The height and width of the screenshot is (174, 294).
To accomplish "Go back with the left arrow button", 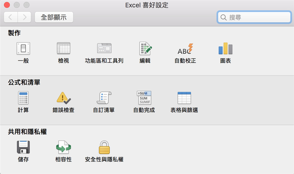I will click(11, 17).
